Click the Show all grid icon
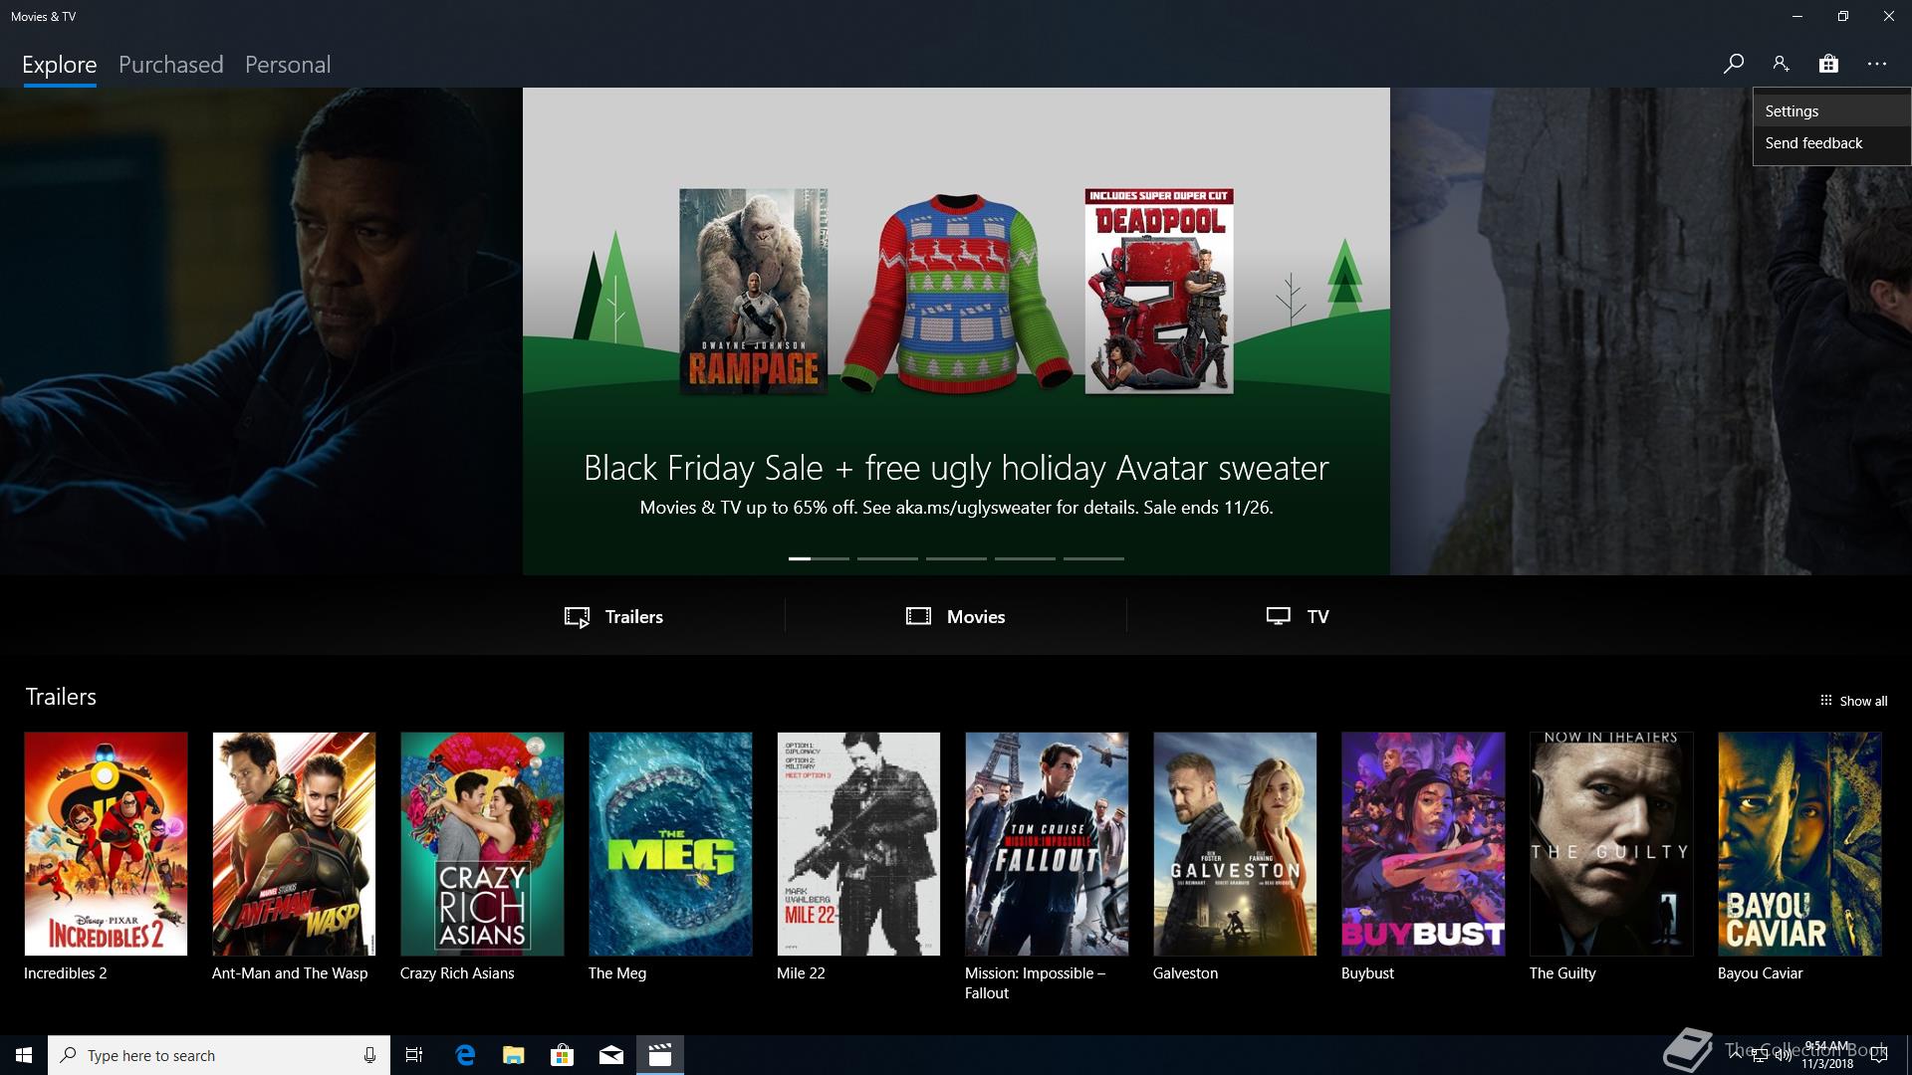 (1825, 701)
